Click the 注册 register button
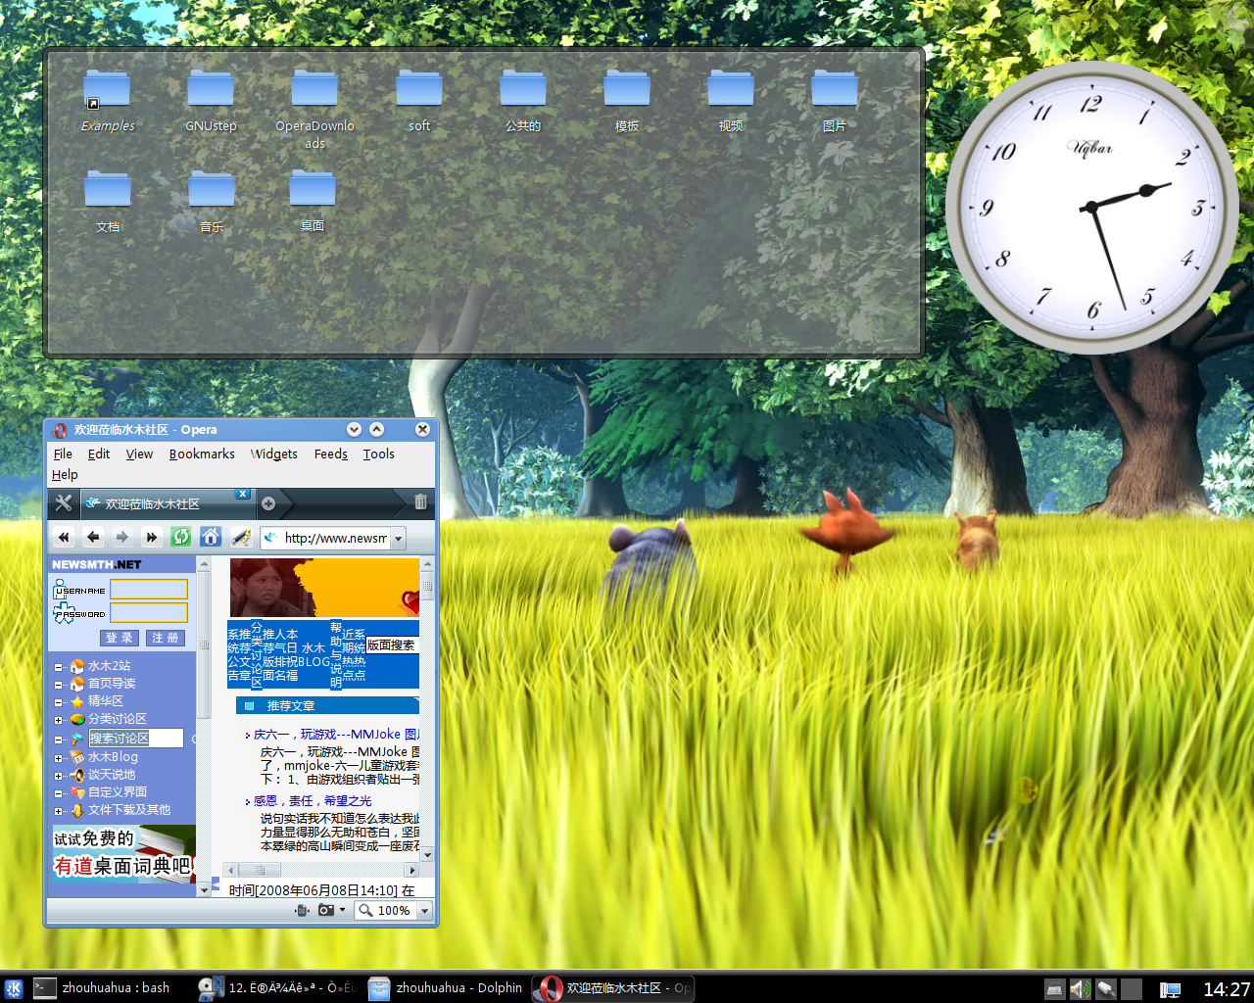This screenshot has width=1254, height=1003. (x=165, y=638)
